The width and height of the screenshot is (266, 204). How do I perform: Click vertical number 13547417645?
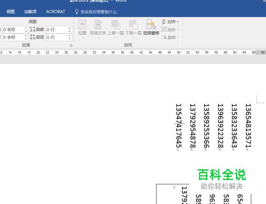179,126
